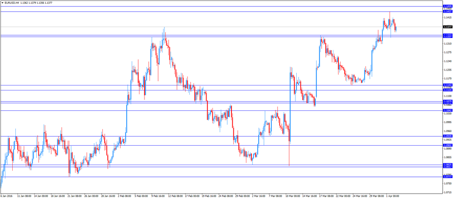453x199 pixels.
Task: Click the 1.0715 price scale value
Action: click(x=448, y=192)
